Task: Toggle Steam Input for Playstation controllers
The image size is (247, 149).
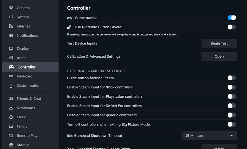Action: 232,96
